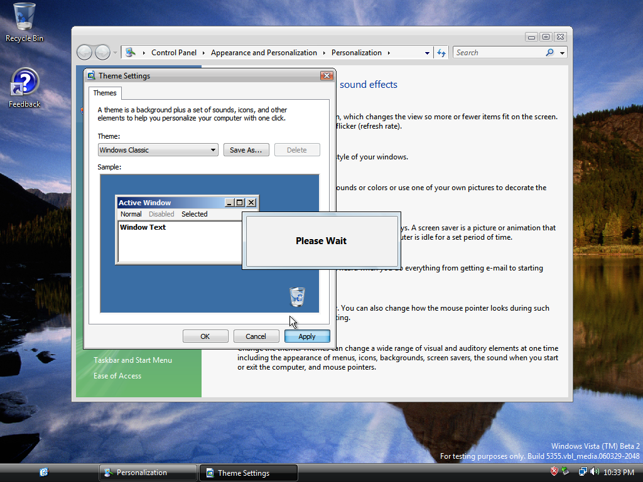Click the Save As... button

tap(246, 150)
